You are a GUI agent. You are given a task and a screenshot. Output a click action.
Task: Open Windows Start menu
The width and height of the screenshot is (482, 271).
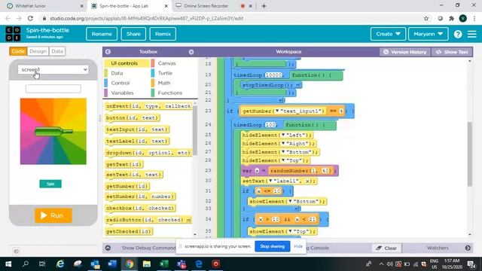point(8,264)
